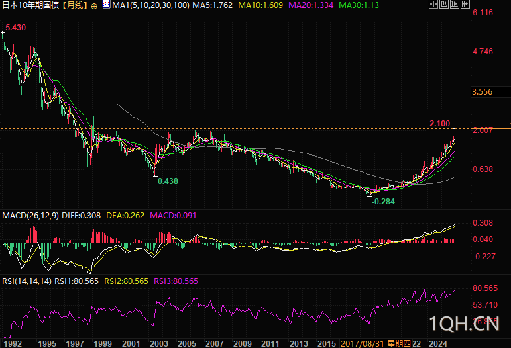Click the 5.430 high price marker

pyautogui.click(x=15, y=28)
